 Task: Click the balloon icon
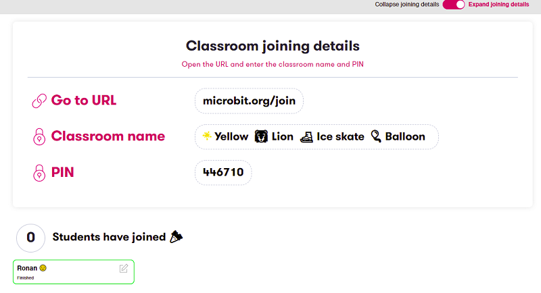click(x=376, y=136)
